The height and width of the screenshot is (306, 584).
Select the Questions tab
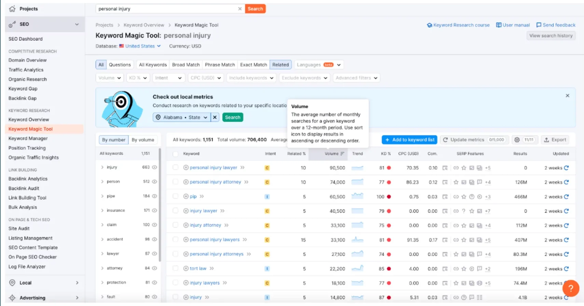tap(120, 65)
